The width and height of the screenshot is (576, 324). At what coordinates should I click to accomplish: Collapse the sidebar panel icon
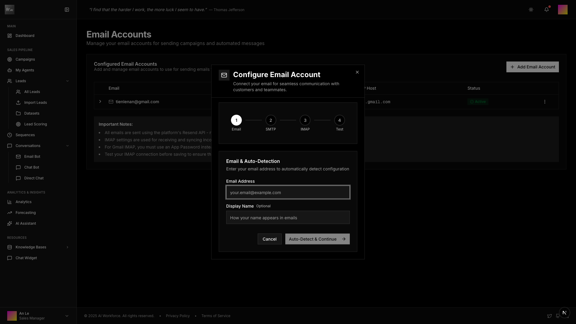pos(67,10)
